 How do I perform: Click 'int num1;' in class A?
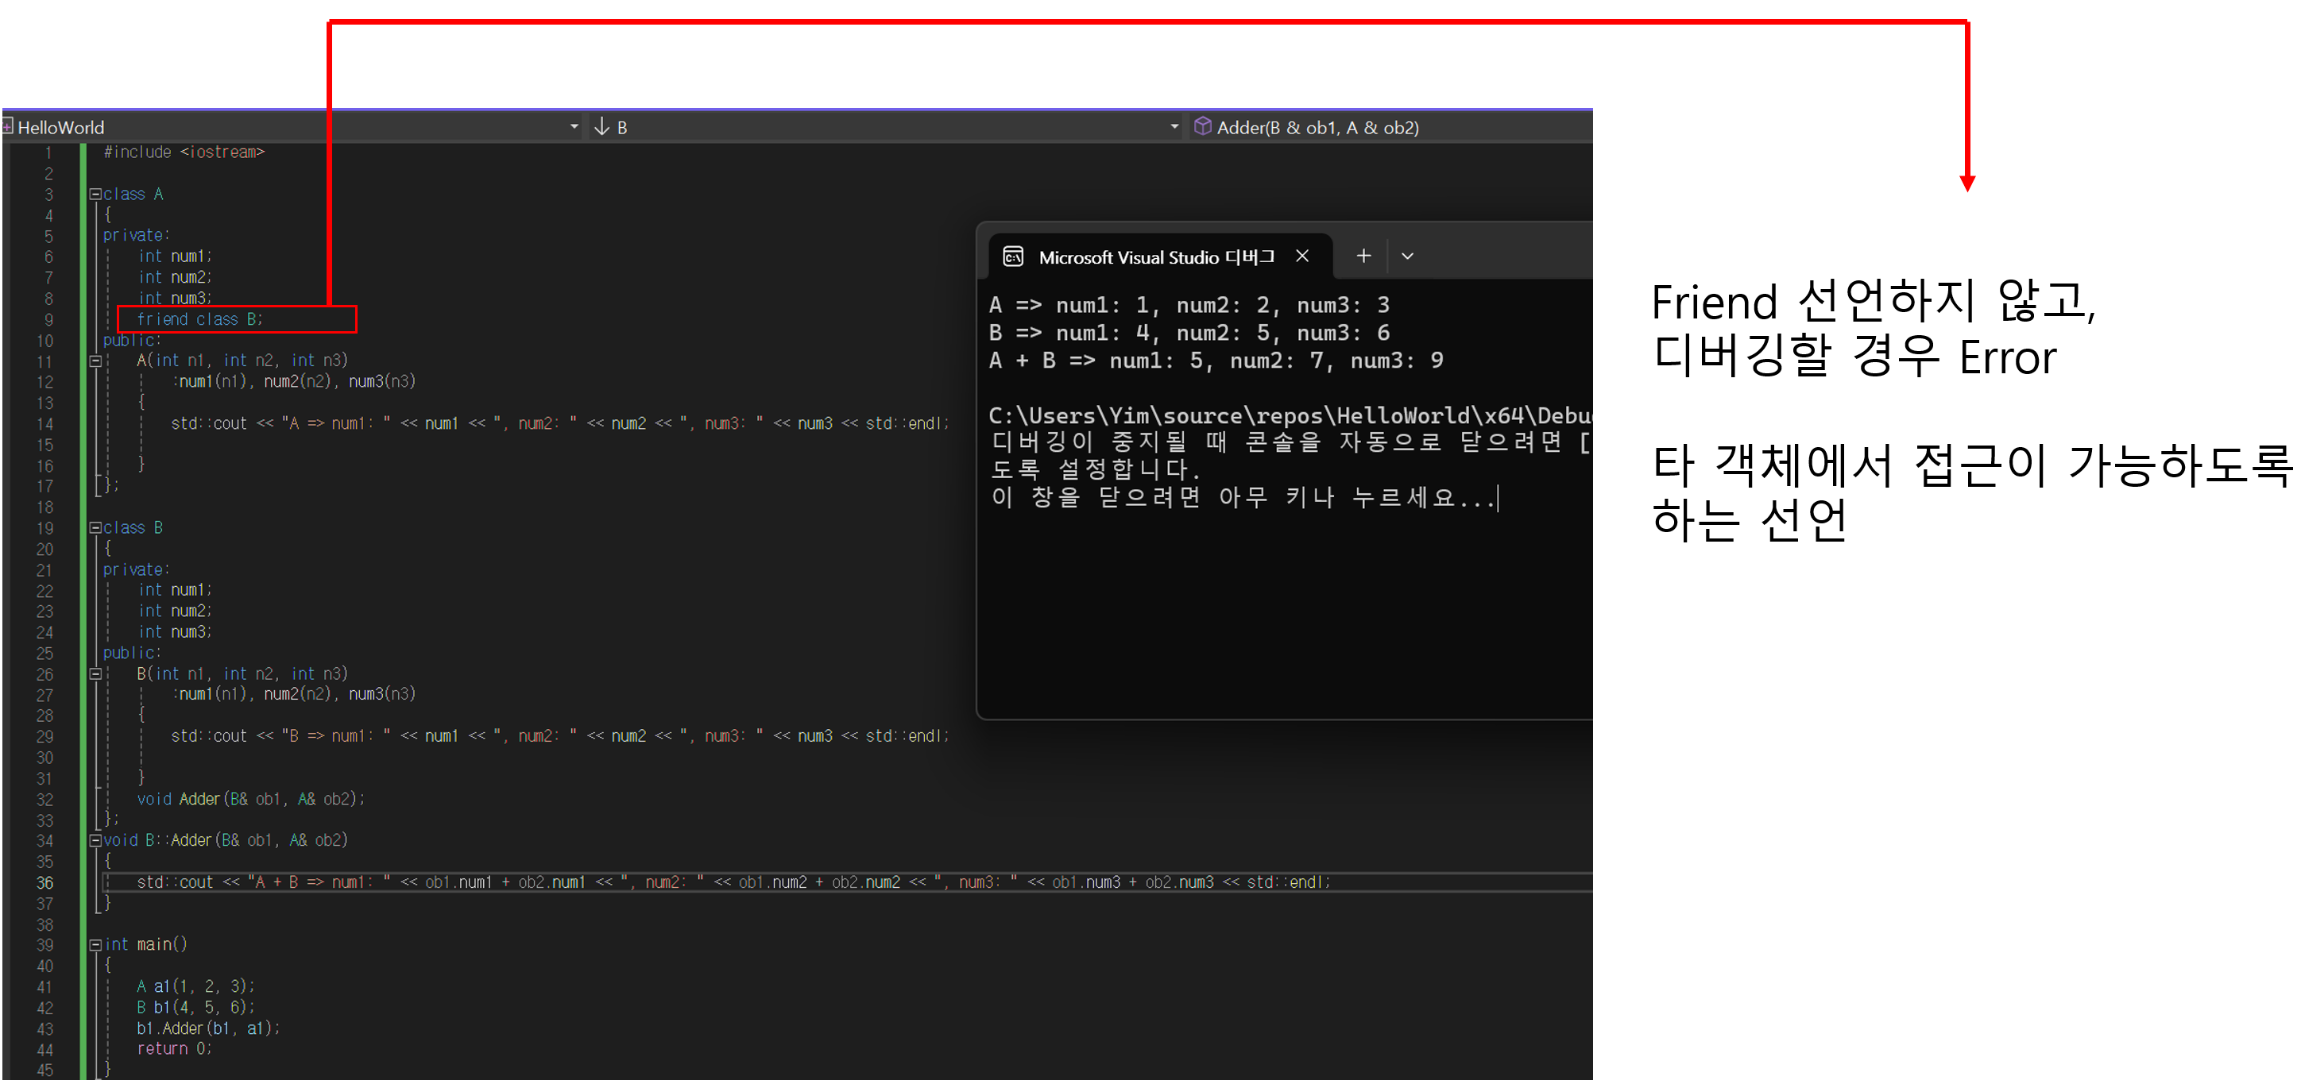(175, 257)
